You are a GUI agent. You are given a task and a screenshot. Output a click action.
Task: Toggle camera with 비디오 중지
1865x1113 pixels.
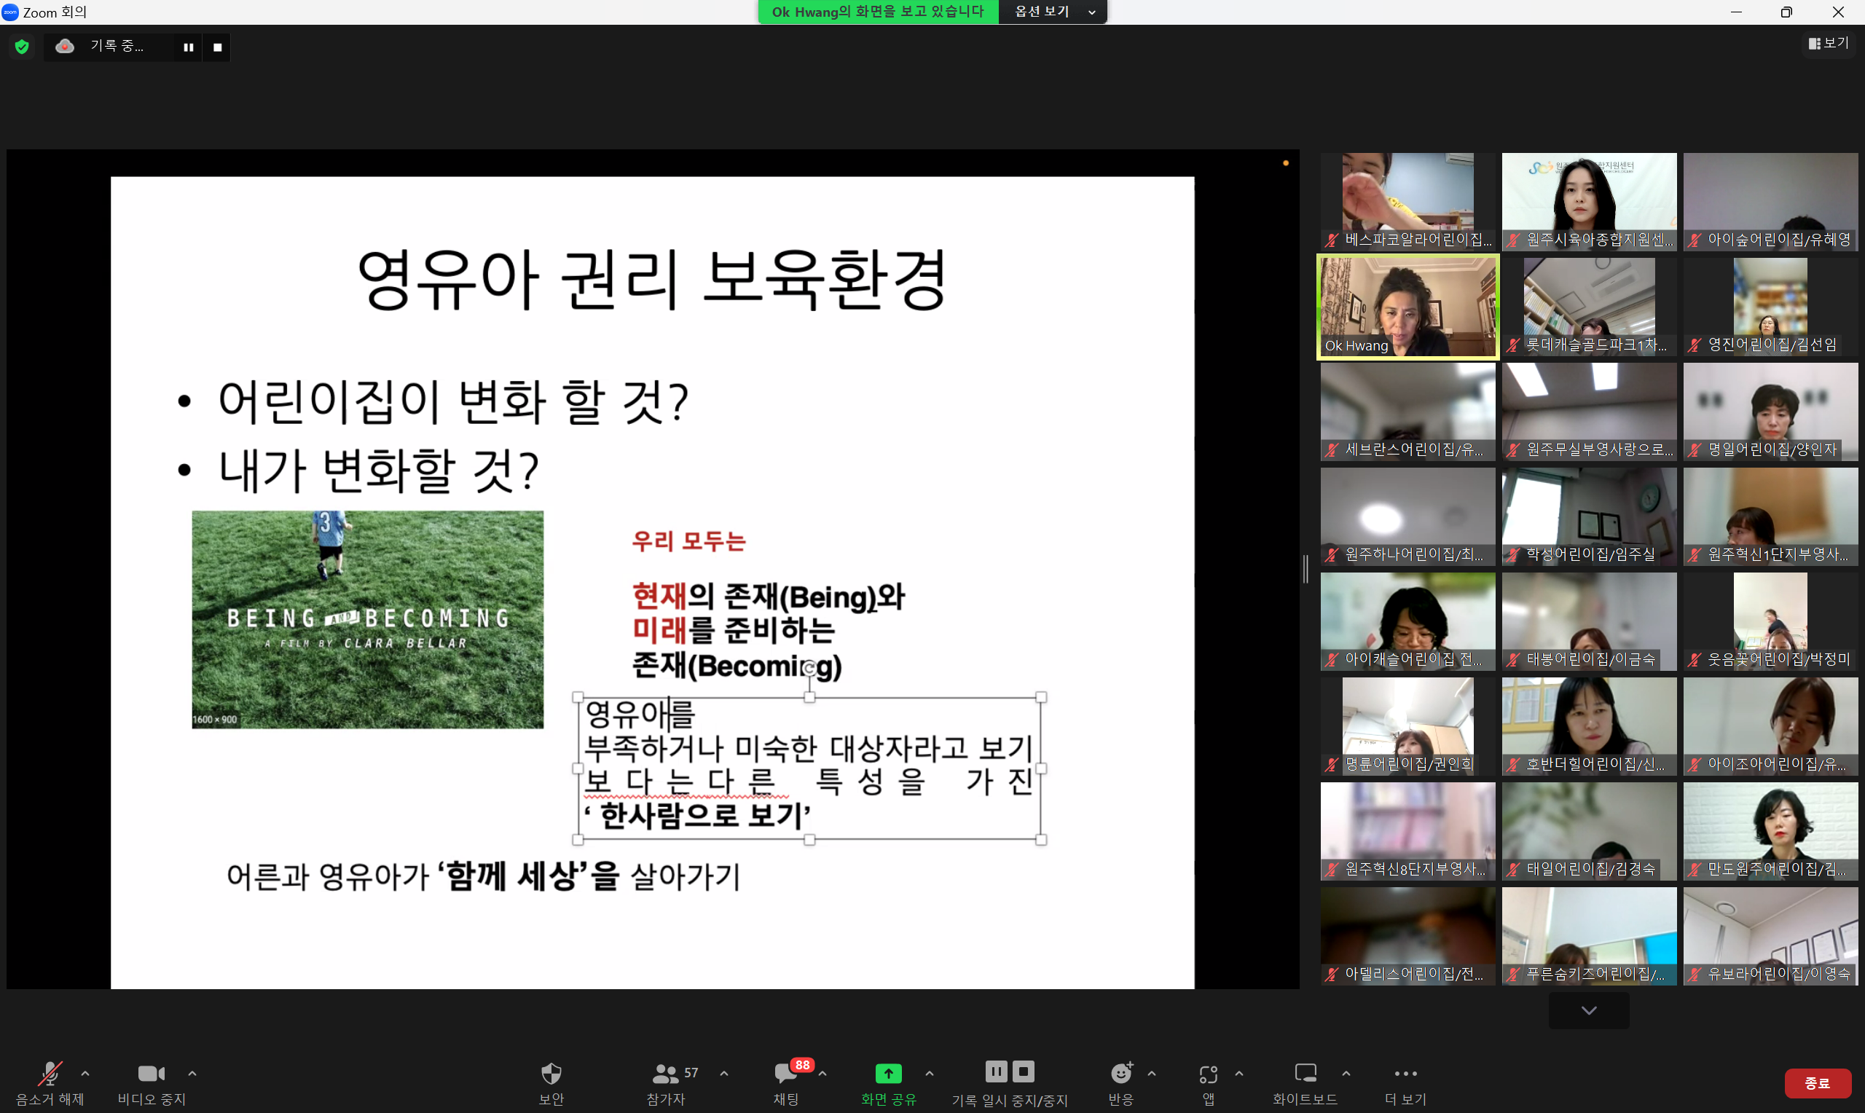152,1084
